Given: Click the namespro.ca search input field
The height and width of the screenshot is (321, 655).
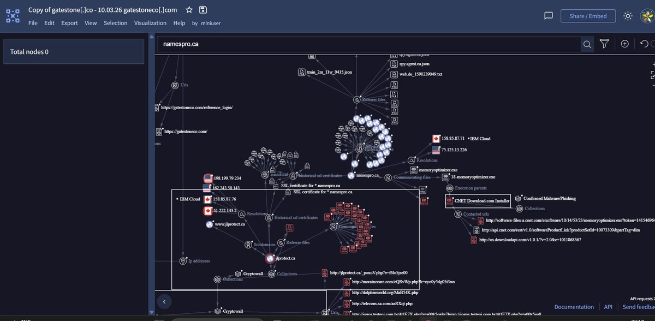Looking at the screenshot, I should click(x=368, y=44).
